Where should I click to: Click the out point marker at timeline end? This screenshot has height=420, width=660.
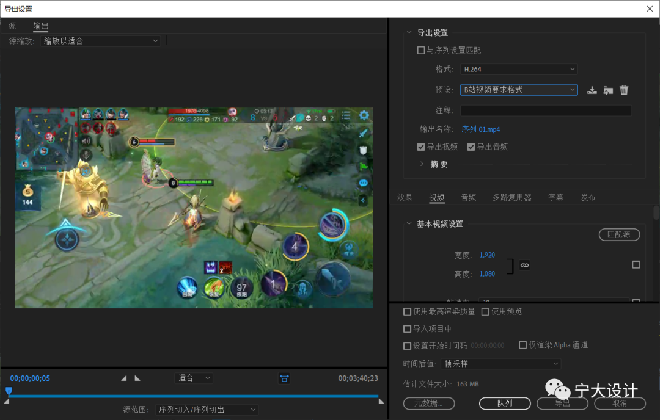[381, 401]
